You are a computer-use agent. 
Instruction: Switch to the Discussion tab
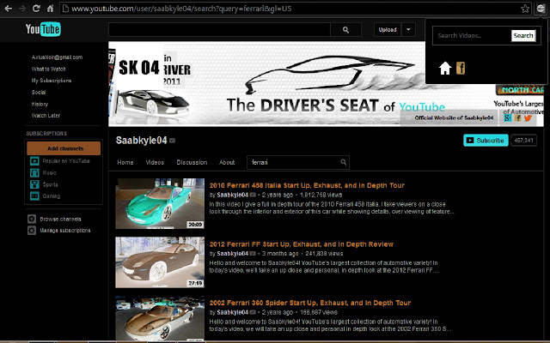pos(192,162)
